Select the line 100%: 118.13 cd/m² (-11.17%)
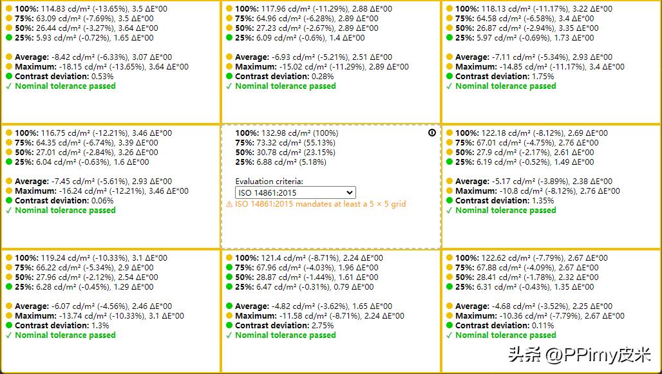The image size is (662, 374). 534,8
